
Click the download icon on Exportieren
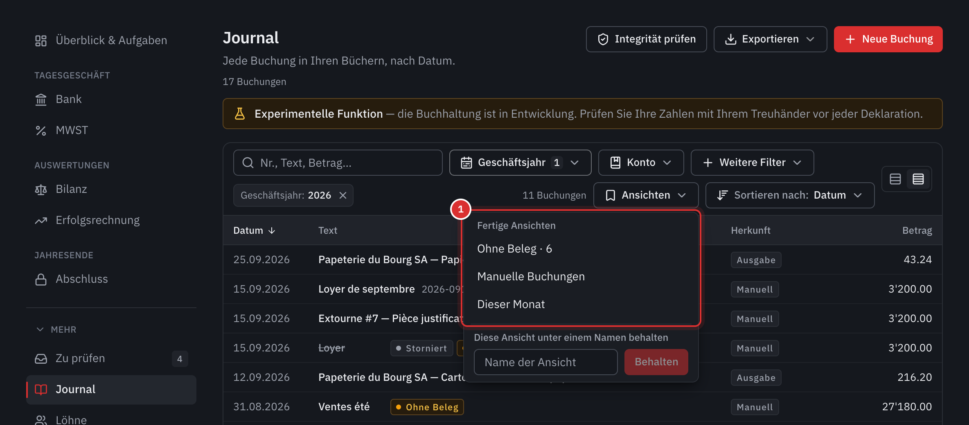click(731, 39)
